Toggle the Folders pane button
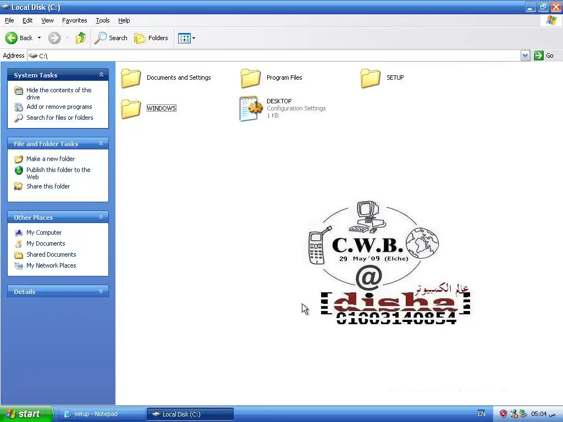The height and width of the screenshot is (422, 563). [151, 38]
